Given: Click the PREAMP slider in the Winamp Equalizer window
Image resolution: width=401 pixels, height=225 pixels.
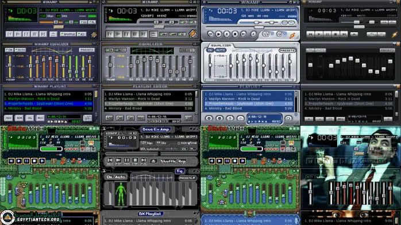Looking at the screenshot, I should pyautogui.click(x=10, y=67).
